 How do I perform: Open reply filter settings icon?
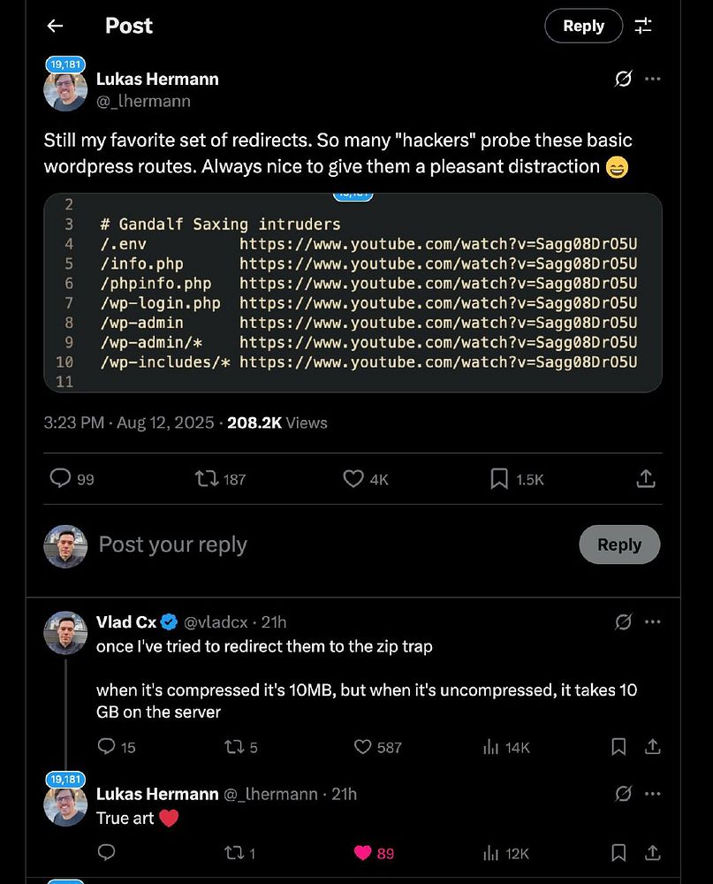(x=643, y=26)
